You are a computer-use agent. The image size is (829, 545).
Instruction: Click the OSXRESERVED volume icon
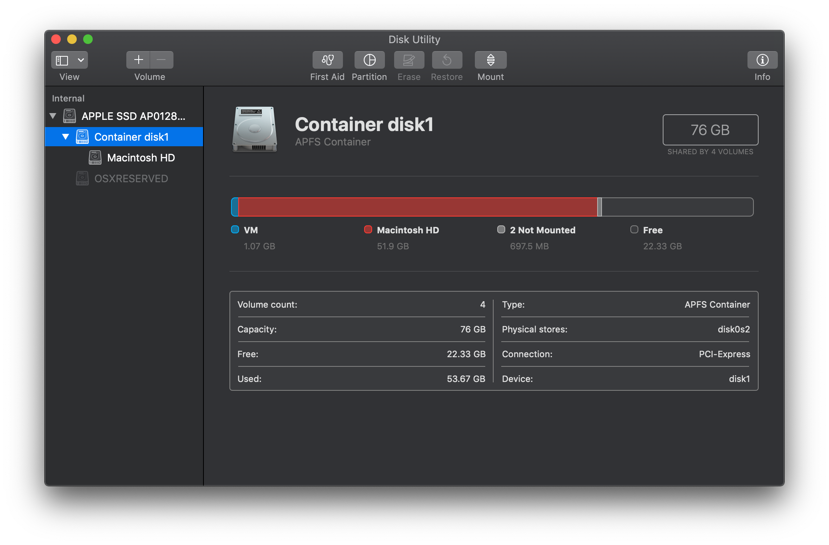coord(82,178)
